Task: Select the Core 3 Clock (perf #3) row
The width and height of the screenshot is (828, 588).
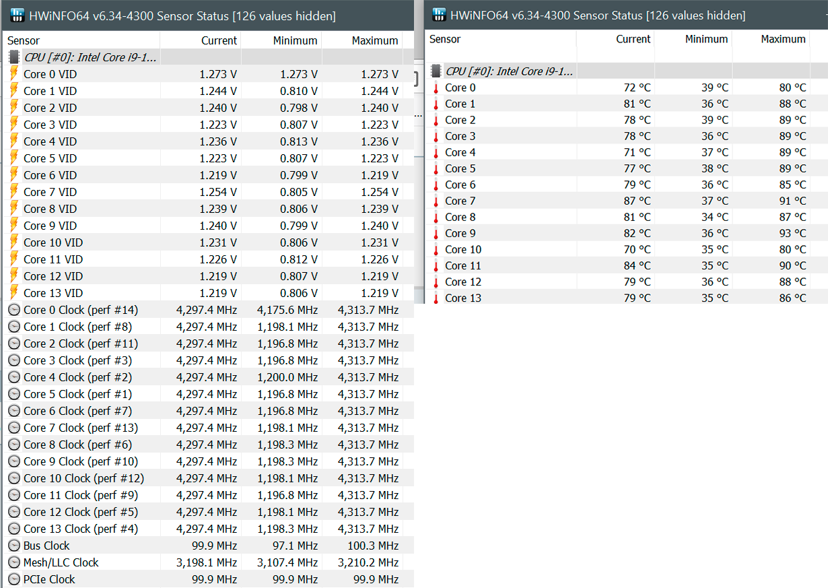Action: tap(208, 360)
